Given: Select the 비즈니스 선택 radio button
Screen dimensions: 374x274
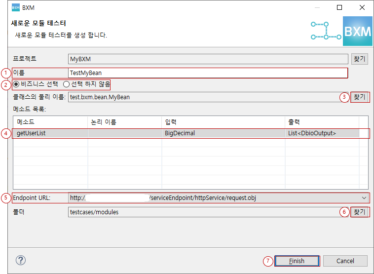Looking at the screenshot, I should coord(17,84).
